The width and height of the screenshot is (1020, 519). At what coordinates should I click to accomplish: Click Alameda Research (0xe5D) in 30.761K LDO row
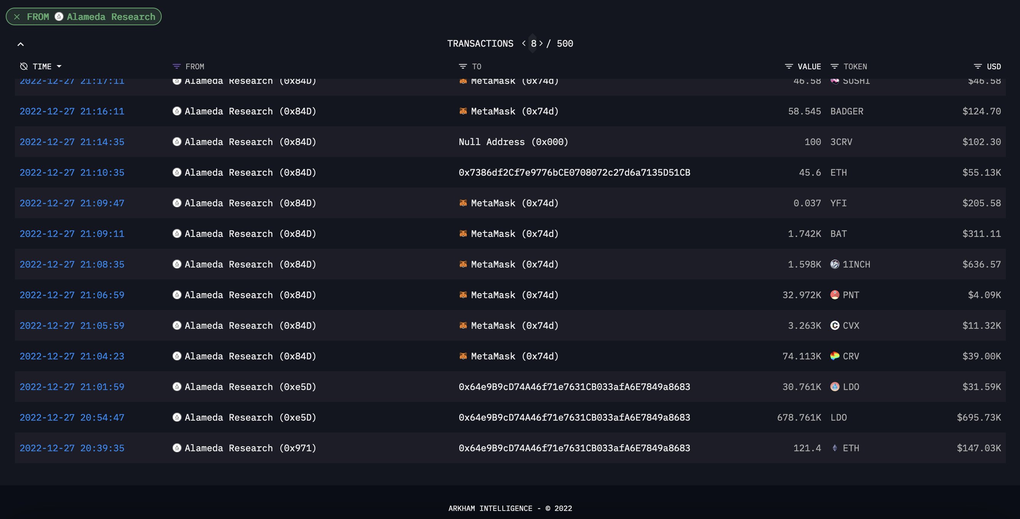251,387
